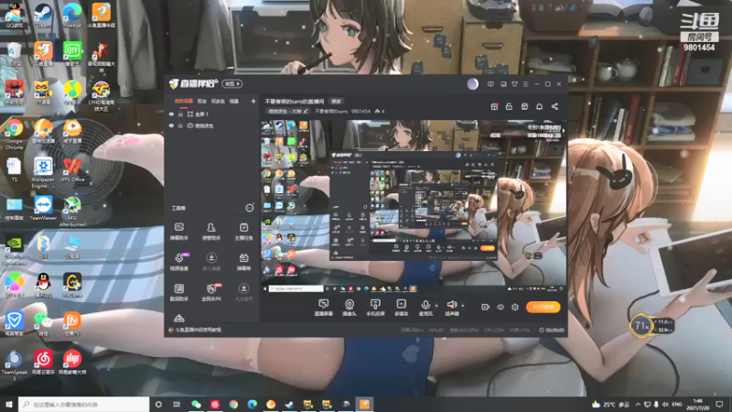
Task: Click the bottom-row toolbox icon under 歌词助手
Action: 178,319
